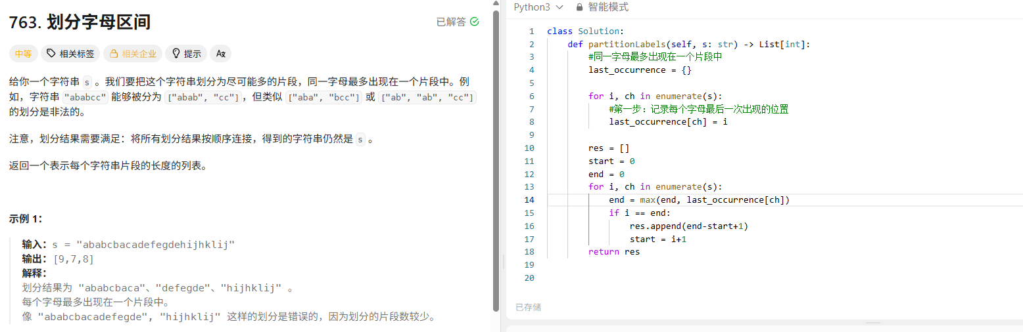Click the 已存储 saved status text
The image size is (1023, 332).
528,307
